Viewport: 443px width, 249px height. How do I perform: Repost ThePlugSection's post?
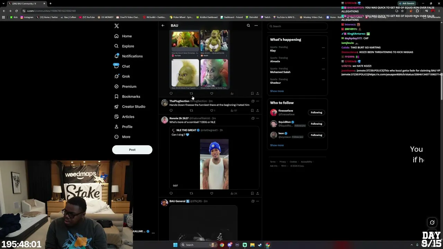tap(191, 110)
